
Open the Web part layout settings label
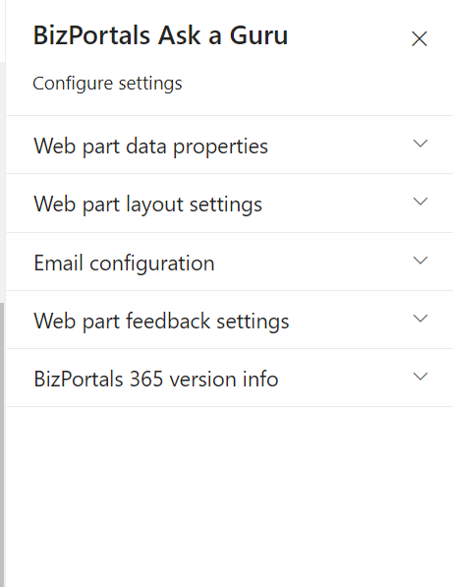[147, 205]
